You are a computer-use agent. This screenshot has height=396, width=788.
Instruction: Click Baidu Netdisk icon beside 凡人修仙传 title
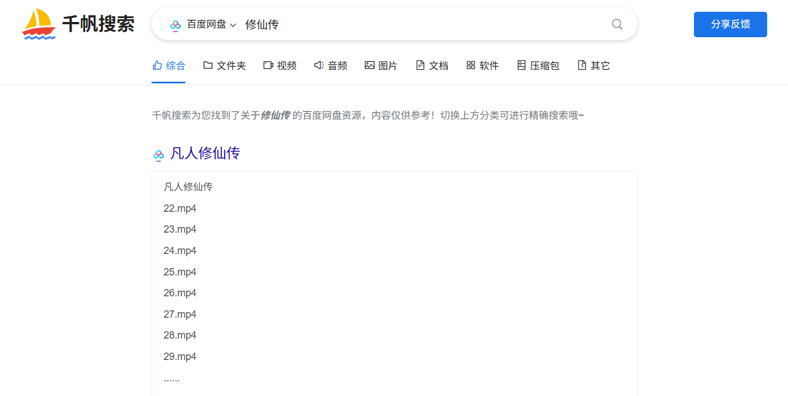click(x=159, y=154)
